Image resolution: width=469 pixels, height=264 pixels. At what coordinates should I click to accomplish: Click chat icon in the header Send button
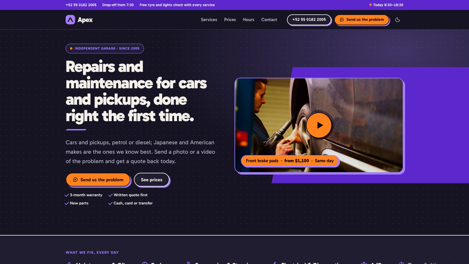(x=342, y=20)
